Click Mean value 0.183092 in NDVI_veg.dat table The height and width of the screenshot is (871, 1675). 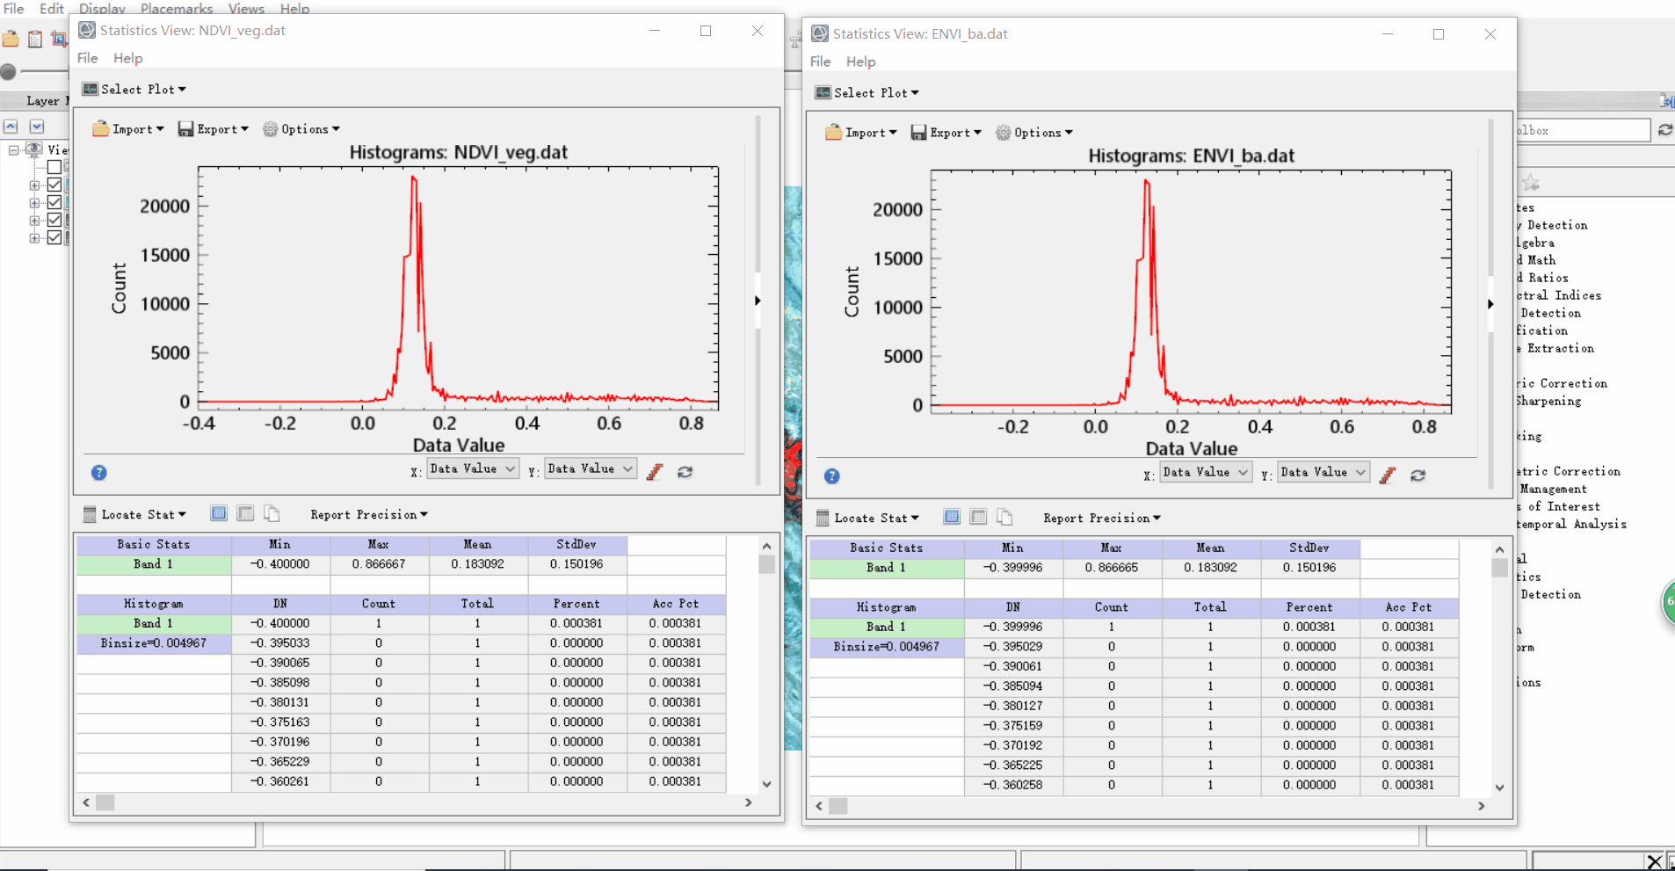pyautogui.click(x=478, y=564)
